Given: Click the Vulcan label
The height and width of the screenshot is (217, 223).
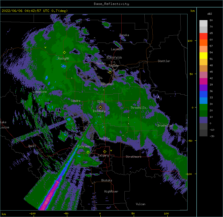Looking at the screenshot, I should click(x=140, y=204).
